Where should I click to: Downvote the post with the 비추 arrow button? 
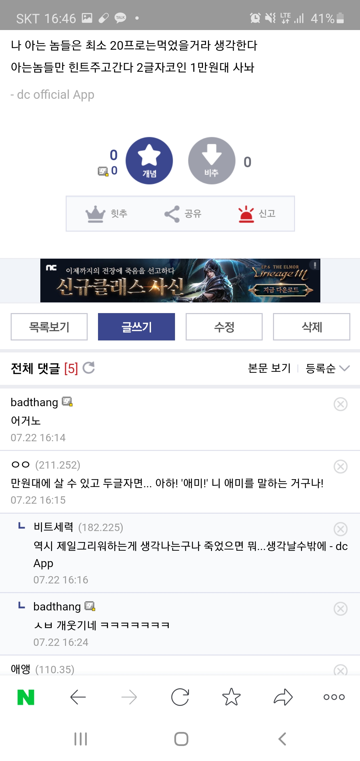(212, 161)
